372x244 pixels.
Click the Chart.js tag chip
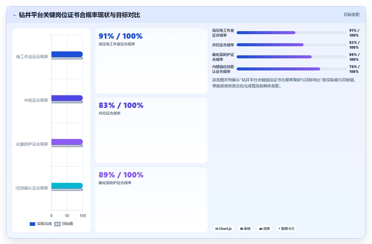tap(223, 229)
